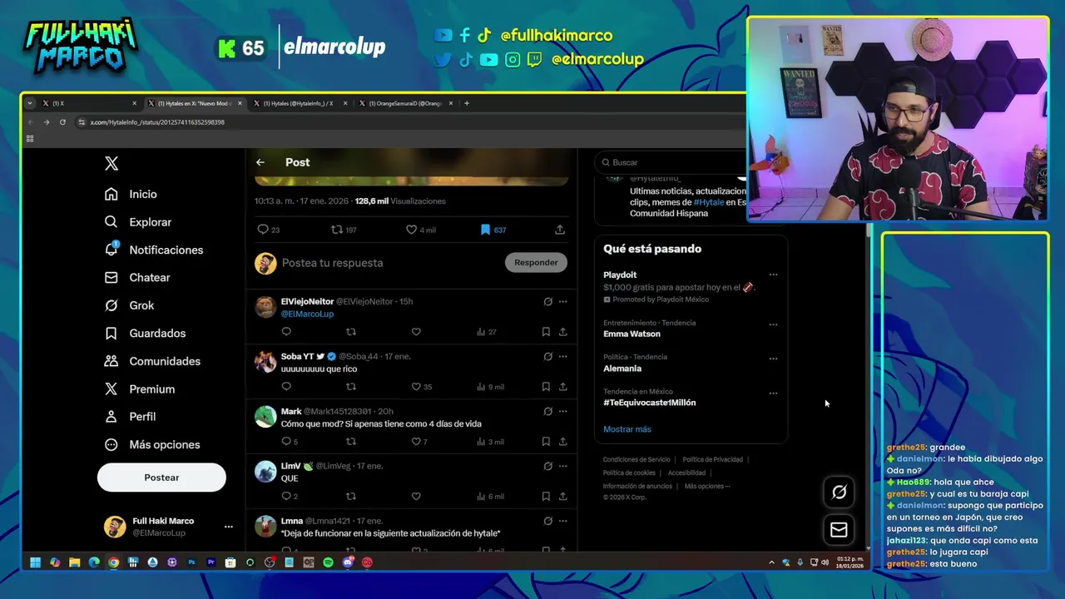Open Notificaciones in the sidebar
Screen dimensions: 1065x599
coord(154,250)
